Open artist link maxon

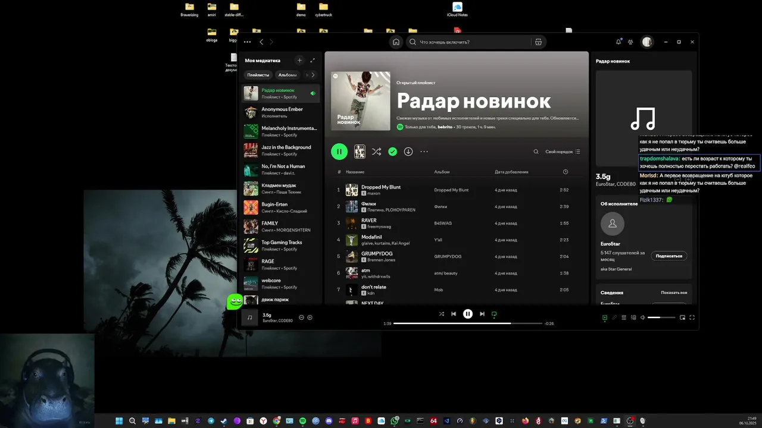pos(374,193)
